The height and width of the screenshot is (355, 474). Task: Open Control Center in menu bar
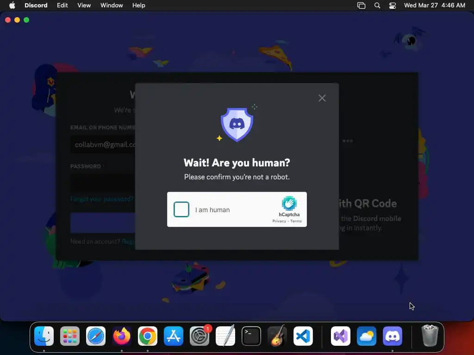pos(393,6)
